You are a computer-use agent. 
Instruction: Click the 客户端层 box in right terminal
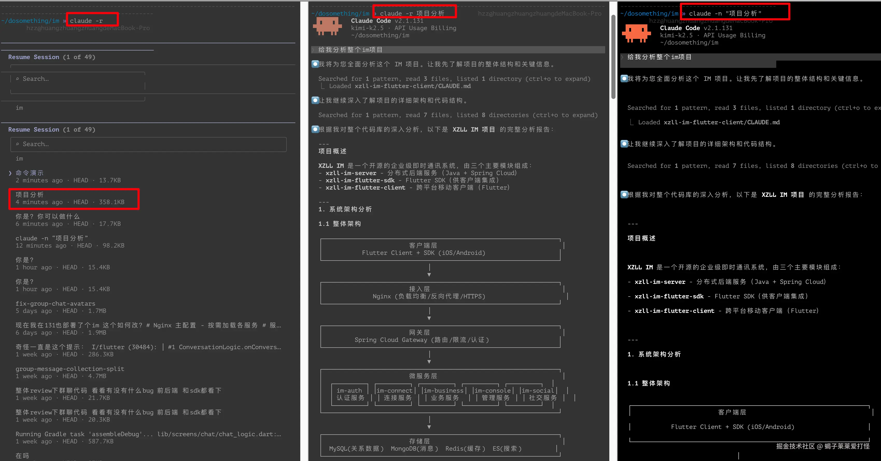(x=749, y=423)
